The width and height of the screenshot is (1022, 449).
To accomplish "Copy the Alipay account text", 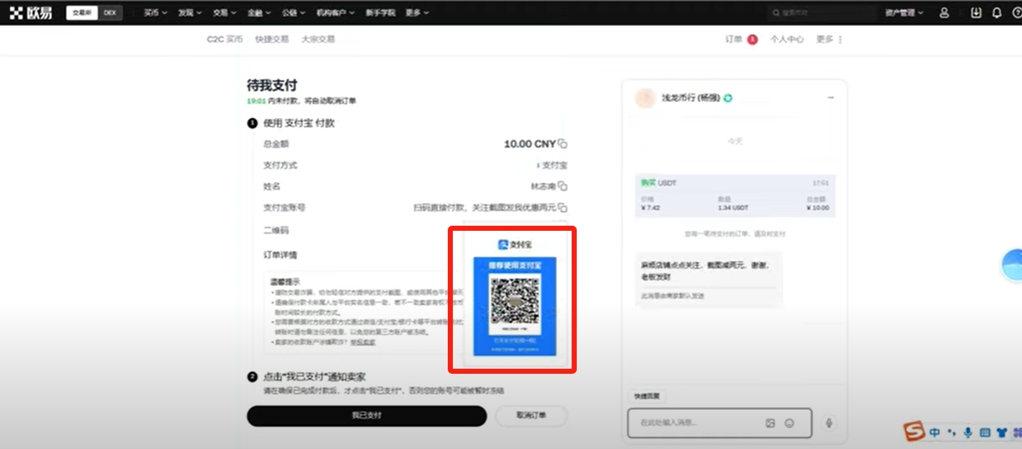I will point(563,207).
